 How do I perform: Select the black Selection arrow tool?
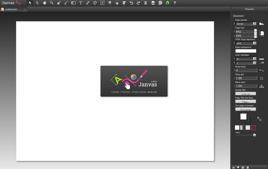tap(30, 3)
